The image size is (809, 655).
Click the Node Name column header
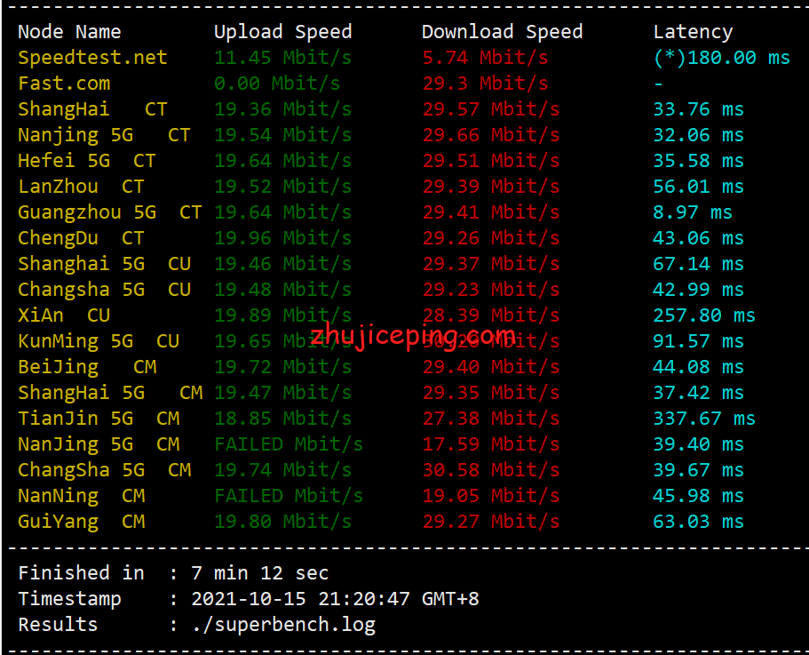click(69, 32)
